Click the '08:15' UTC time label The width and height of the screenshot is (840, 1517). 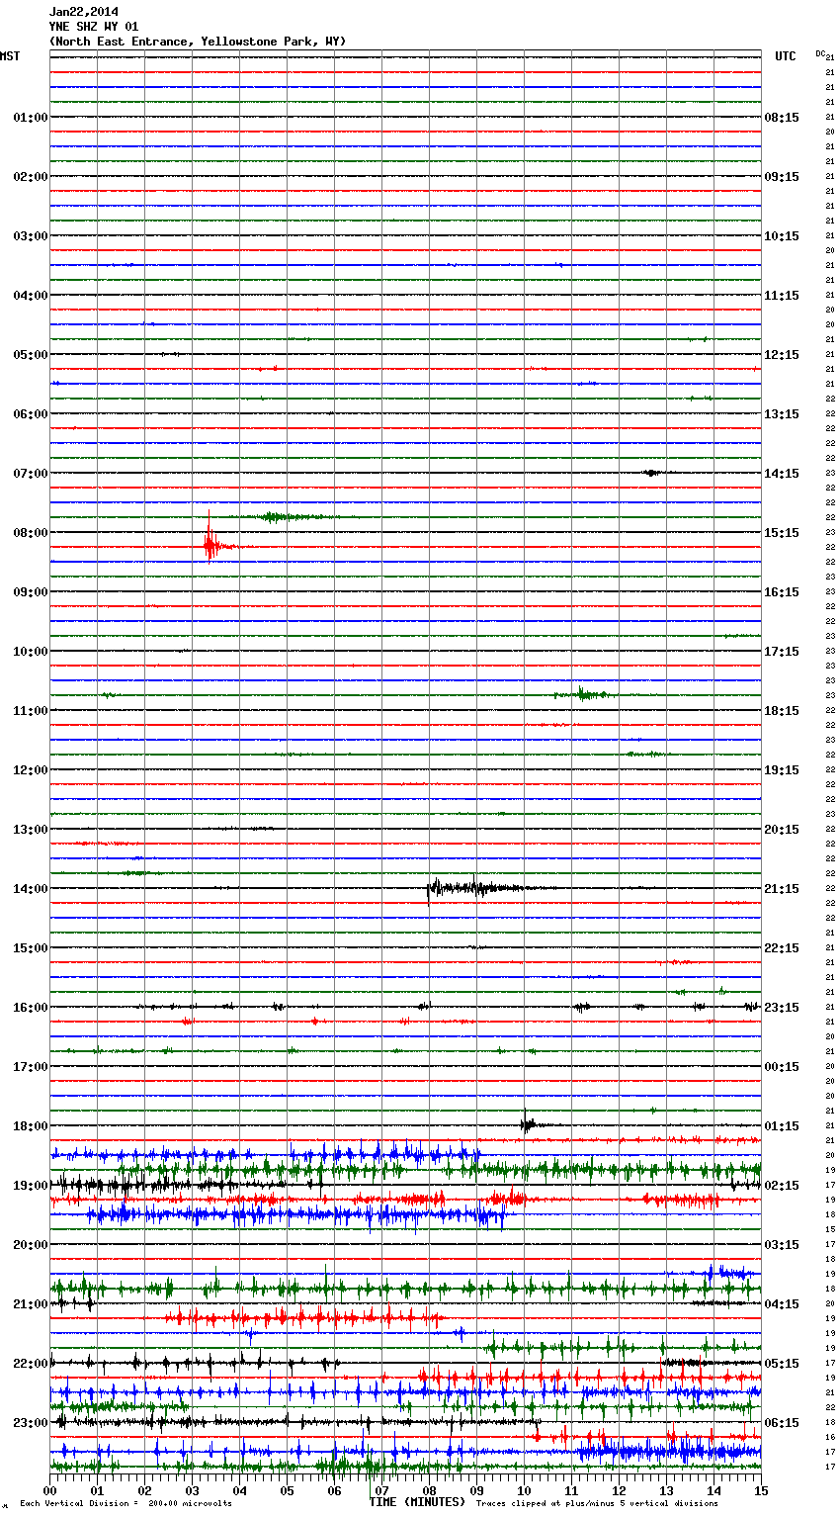pos(782,118)
